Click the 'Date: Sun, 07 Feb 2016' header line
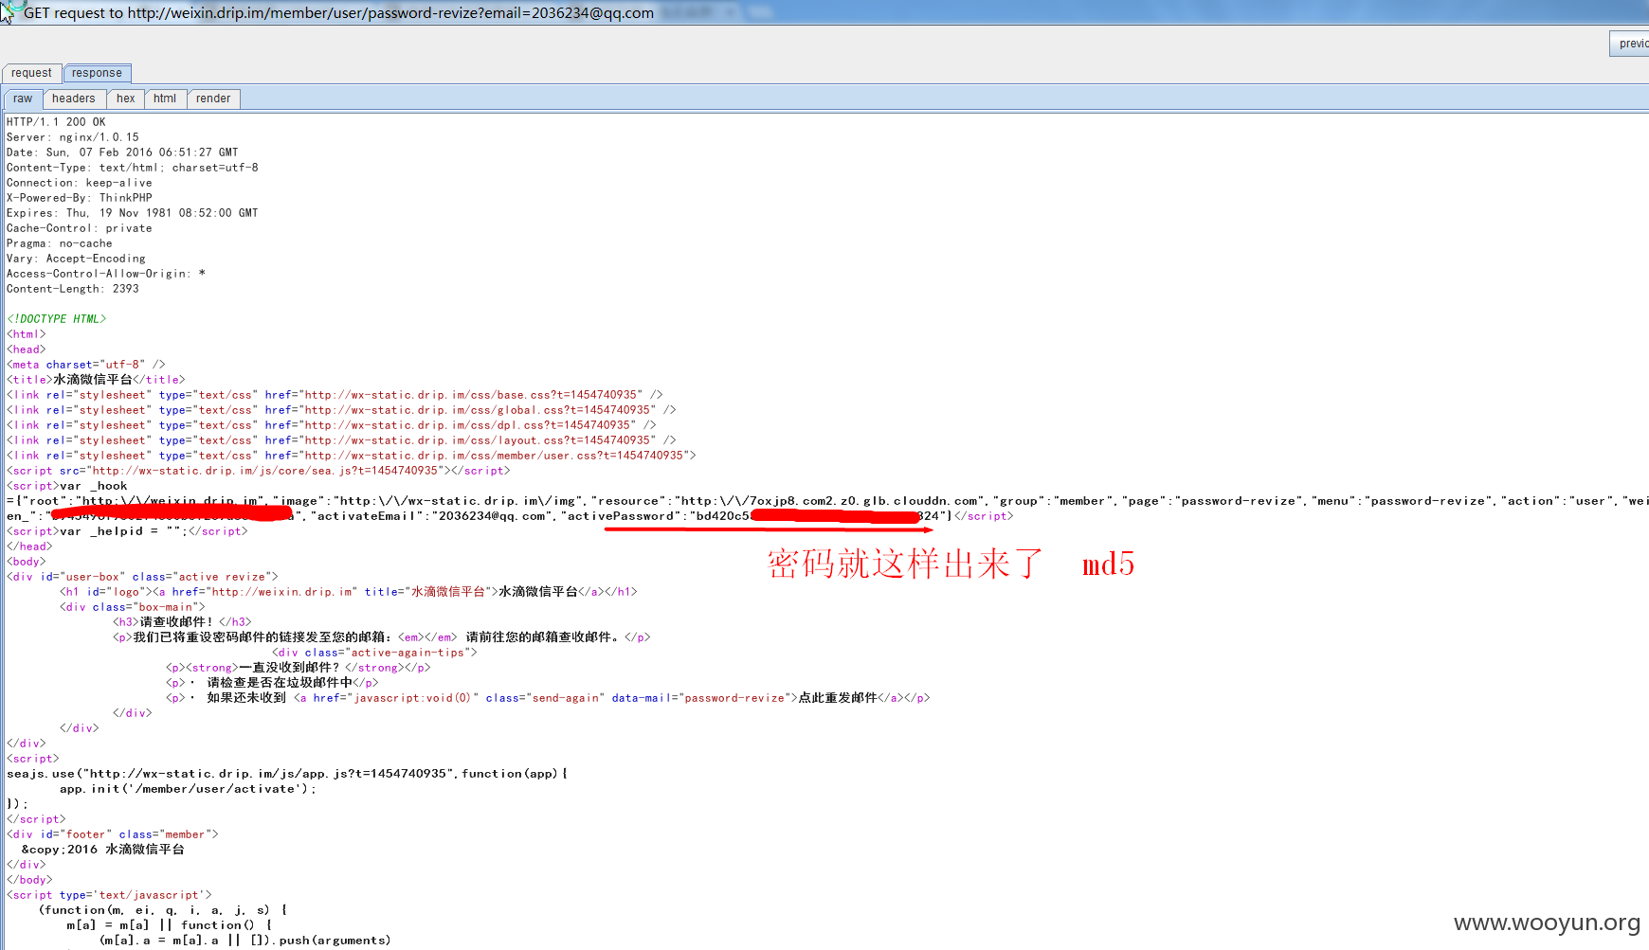 122,152
